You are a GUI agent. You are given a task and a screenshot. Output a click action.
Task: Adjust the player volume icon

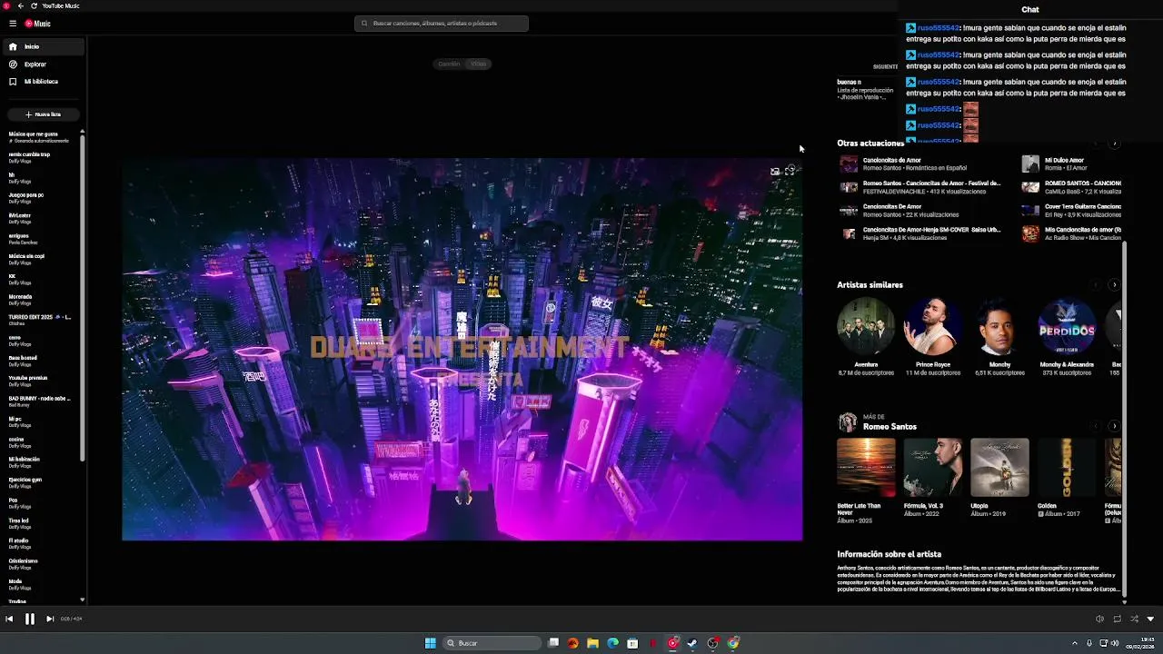(1099, 619)
